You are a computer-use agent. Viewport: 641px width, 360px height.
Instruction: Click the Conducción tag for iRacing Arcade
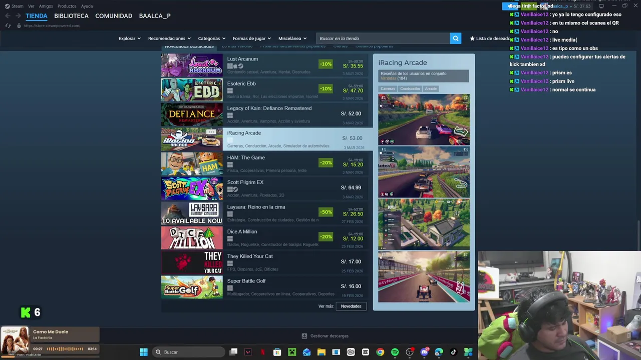(410, 88)
